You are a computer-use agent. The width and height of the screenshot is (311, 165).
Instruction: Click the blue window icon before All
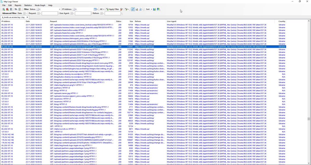coord(95,9)
